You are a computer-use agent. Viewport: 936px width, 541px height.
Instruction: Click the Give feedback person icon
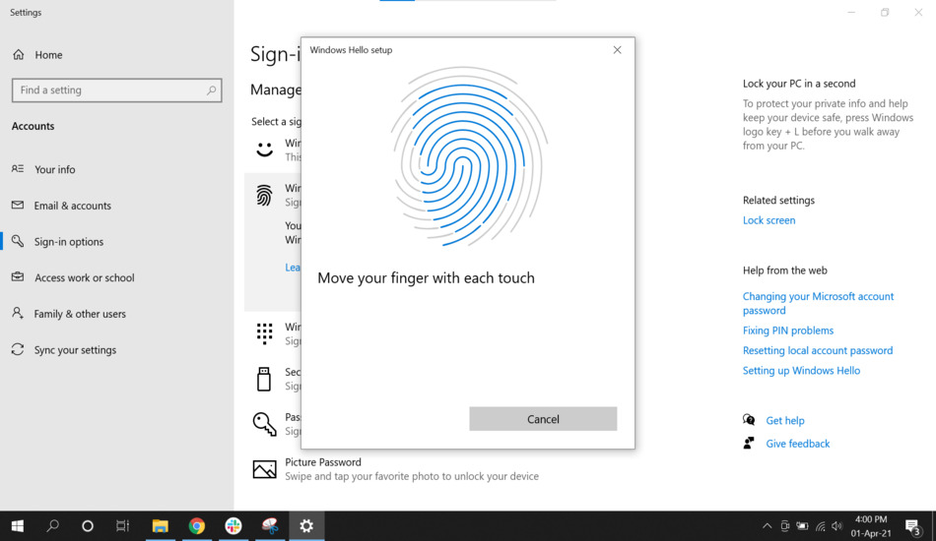click(x=749, y=444)
